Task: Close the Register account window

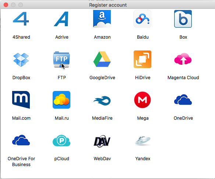Action: (6, 5)
